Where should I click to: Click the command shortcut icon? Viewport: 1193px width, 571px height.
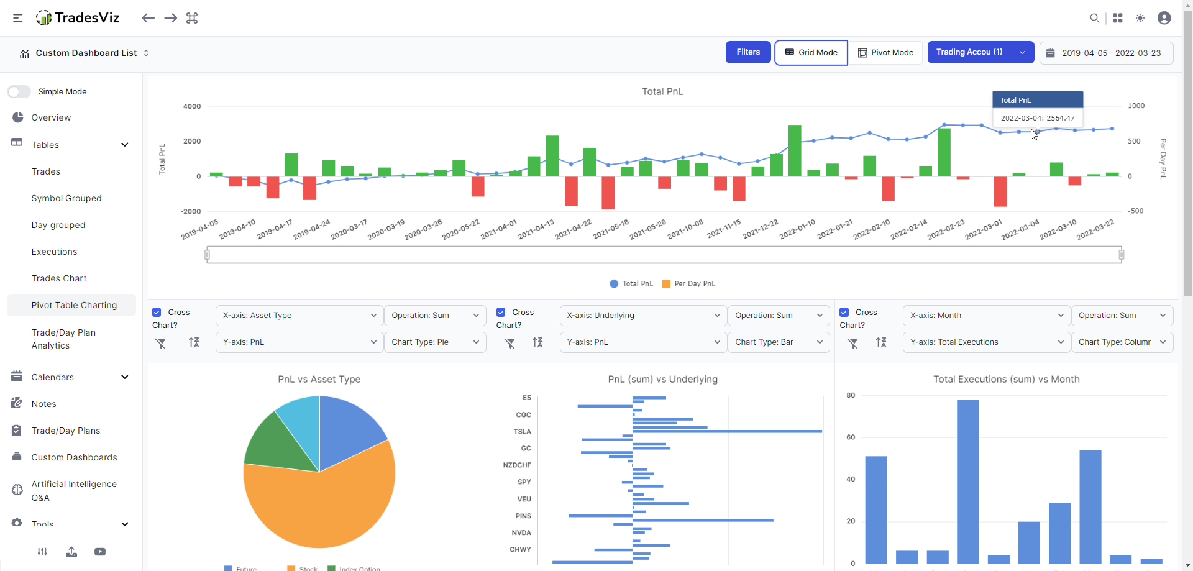(192, 18)
